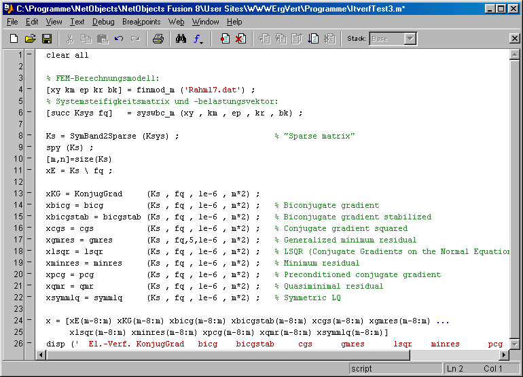Click the set/clear breakpoint icon

coord(225,39)
